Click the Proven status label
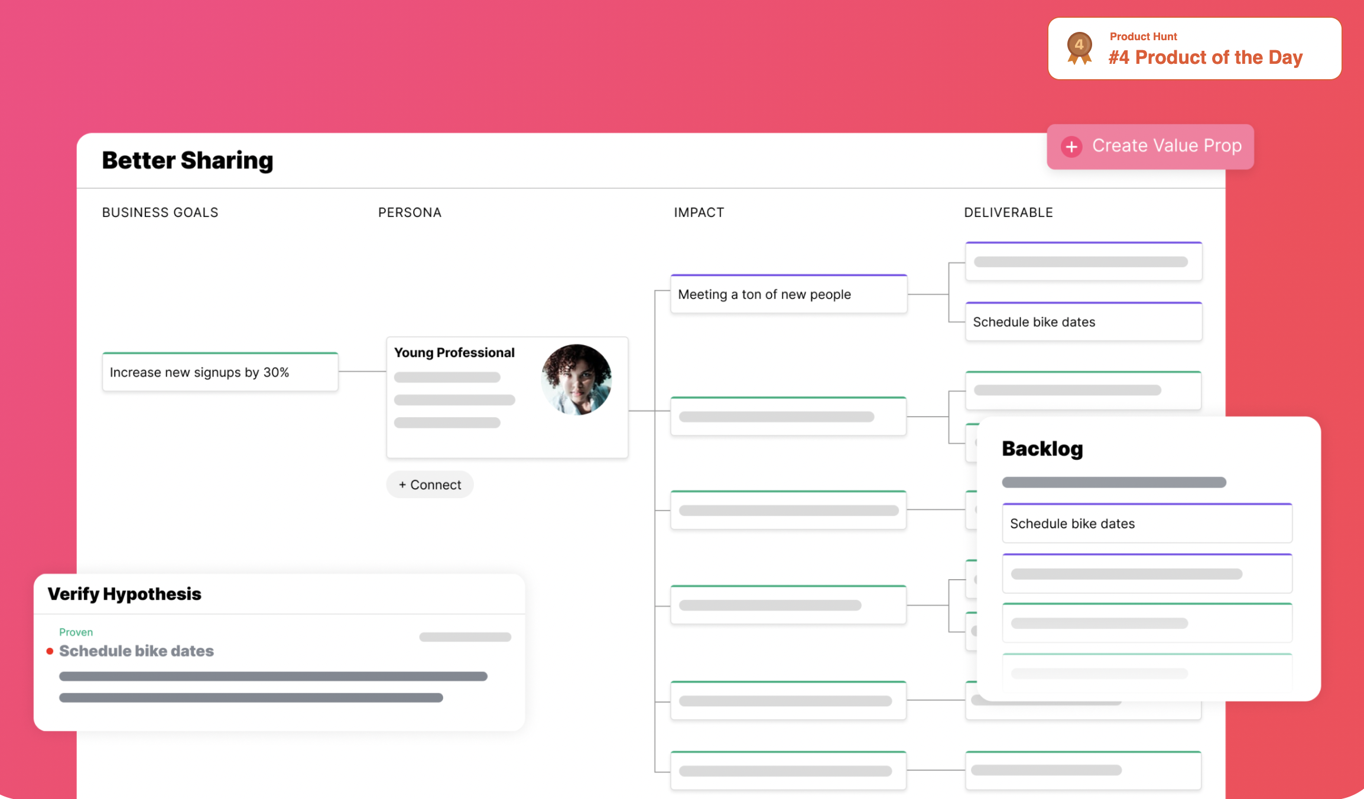Image resolution: width=1364 pixels, height=799 pixels. pyautogui.click(x=76, y=632)
